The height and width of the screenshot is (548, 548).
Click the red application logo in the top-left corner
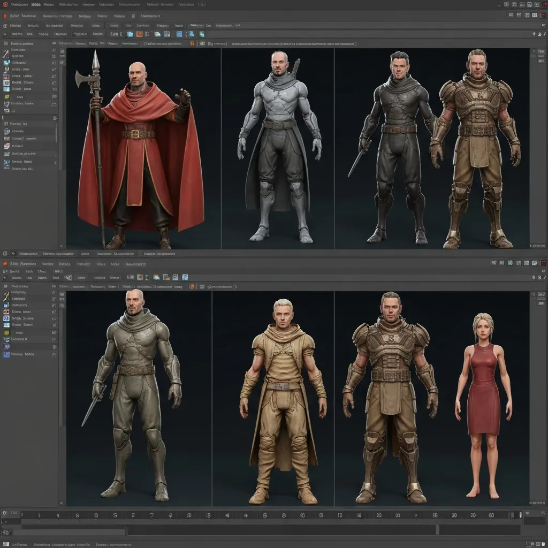click(5, 4)
